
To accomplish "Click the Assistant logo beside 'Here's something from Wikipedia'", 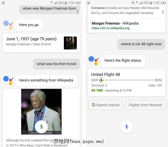I will tap(8, 81).
